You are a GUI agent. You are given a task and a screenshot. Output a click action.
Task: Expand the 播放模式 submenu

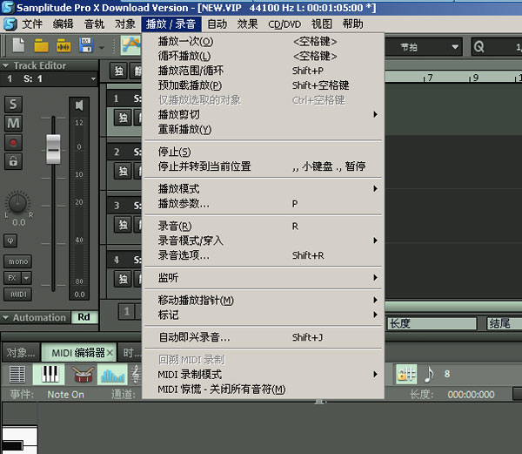pyautogui.click(x=263, y=189)
